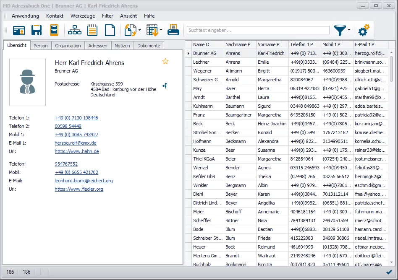Open the organisation hierarchy chart icon
398x280 pixels.
[x=75, y=30]
